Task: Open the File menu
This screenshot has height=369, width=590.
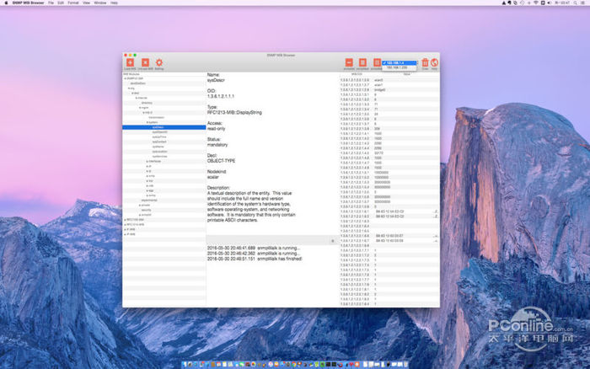Action: pos(51,3)
